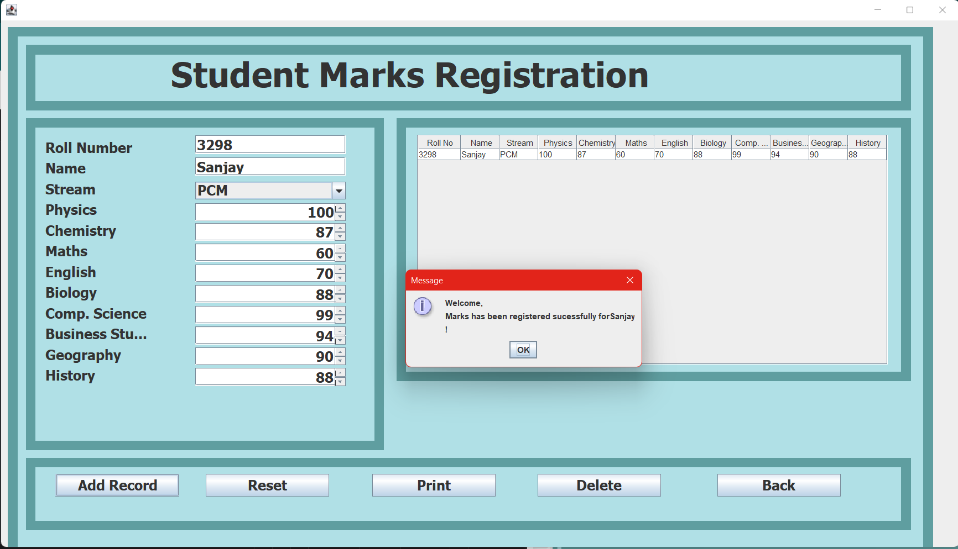Increase Business Studies marks with up arrow
The width and height of the screenshot is (958, 549).
(340, 331)
